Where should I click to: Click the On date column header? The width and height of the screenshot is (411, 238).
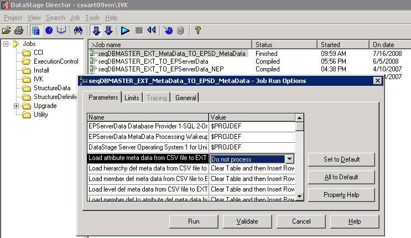point(390,45)
